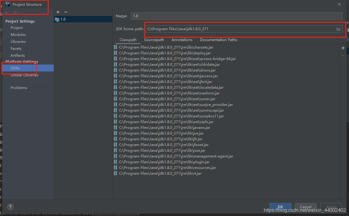The width and height of the screenshot is (349, 216).
Task: Click the OK button
Action: [280, 207]
